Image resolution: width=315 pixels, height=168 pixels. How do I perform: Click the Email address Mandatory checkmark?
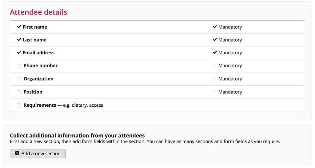(215, 53)
